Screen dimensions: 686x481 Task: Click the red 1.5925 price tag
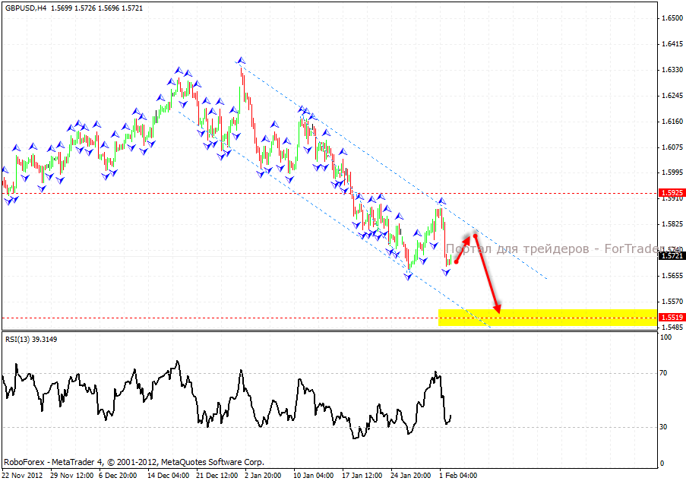[672, 193]
